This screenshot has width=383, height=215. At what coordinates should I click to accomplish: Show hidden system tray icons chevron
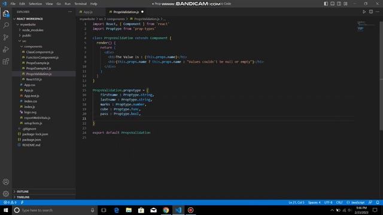point(332,210)
